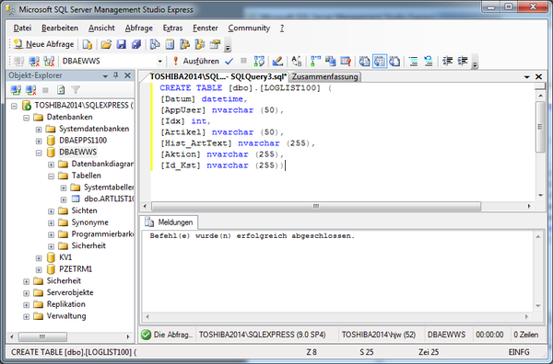Open the Abfrage menu
This screenshot has height=364, width=553.
pyautogui.click(x=138, y=28)
